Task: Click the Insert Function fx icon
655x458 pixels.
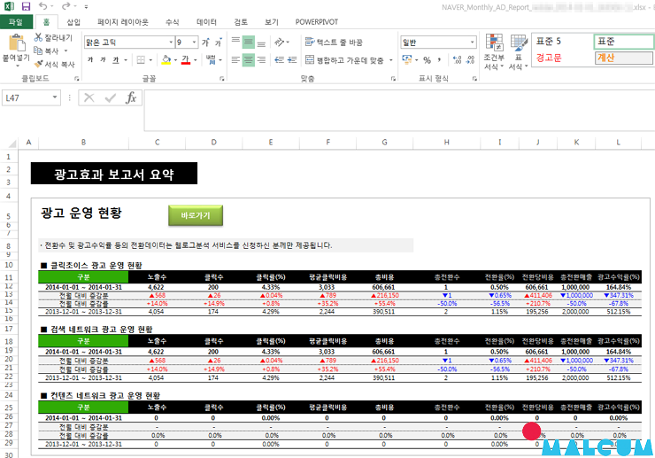Action: 131,98
